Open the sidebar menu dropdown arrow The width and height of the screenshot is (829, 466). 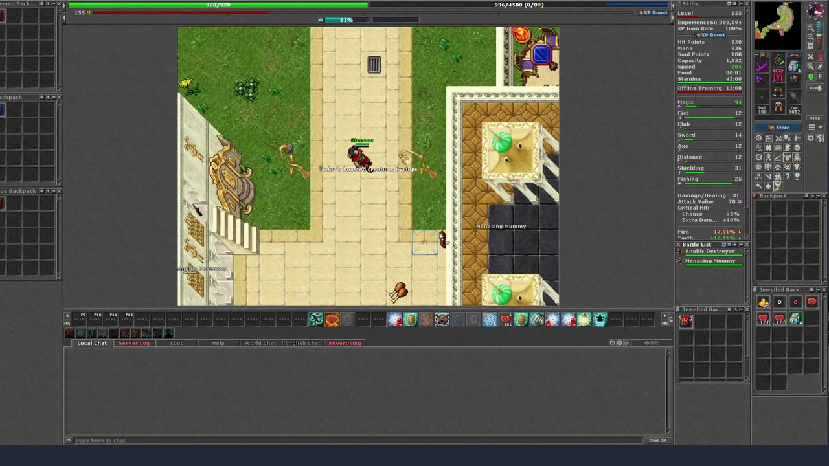pos(821,127)
